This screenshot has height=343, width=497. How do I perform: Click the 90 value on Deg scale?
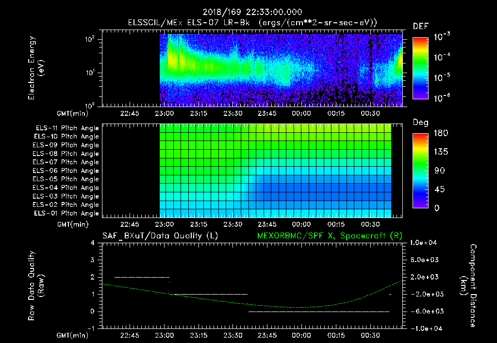(440, 171)
